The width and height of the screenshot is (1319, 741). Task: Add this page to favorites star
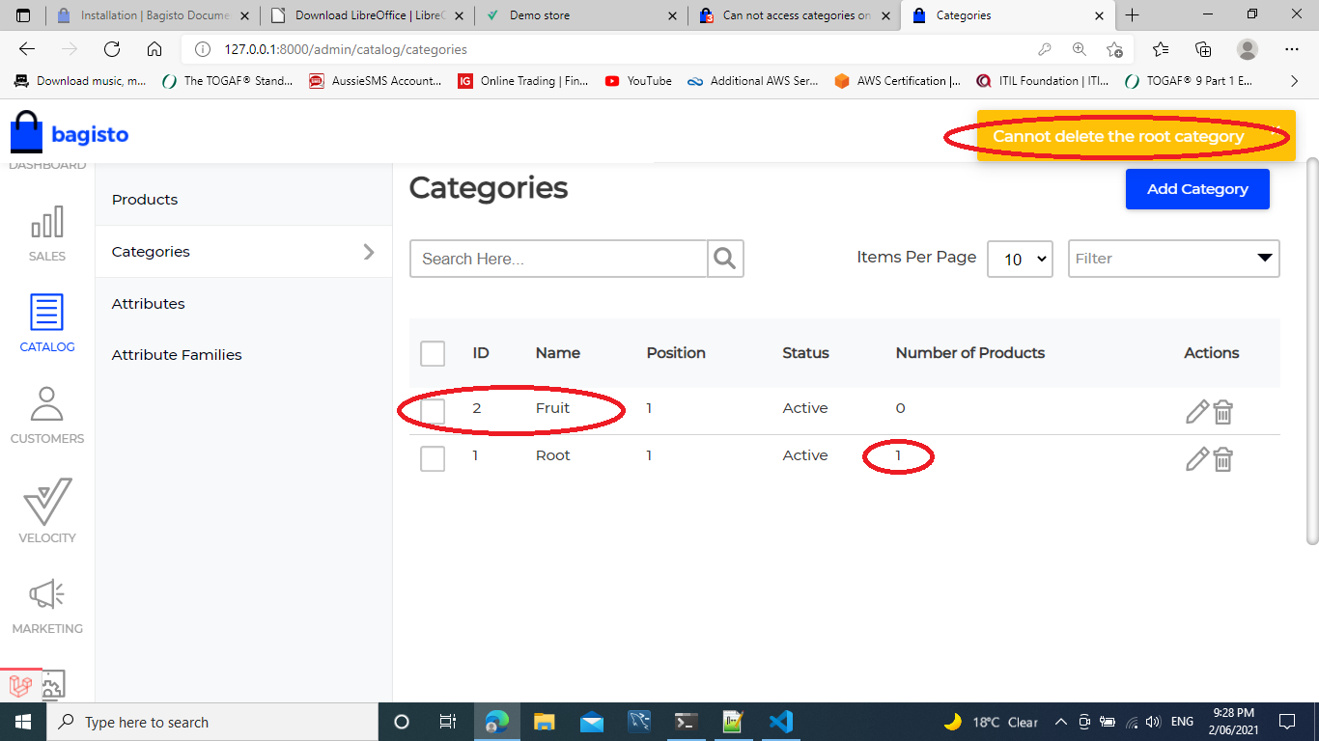pyautogui.click(x=1114, y=49)
